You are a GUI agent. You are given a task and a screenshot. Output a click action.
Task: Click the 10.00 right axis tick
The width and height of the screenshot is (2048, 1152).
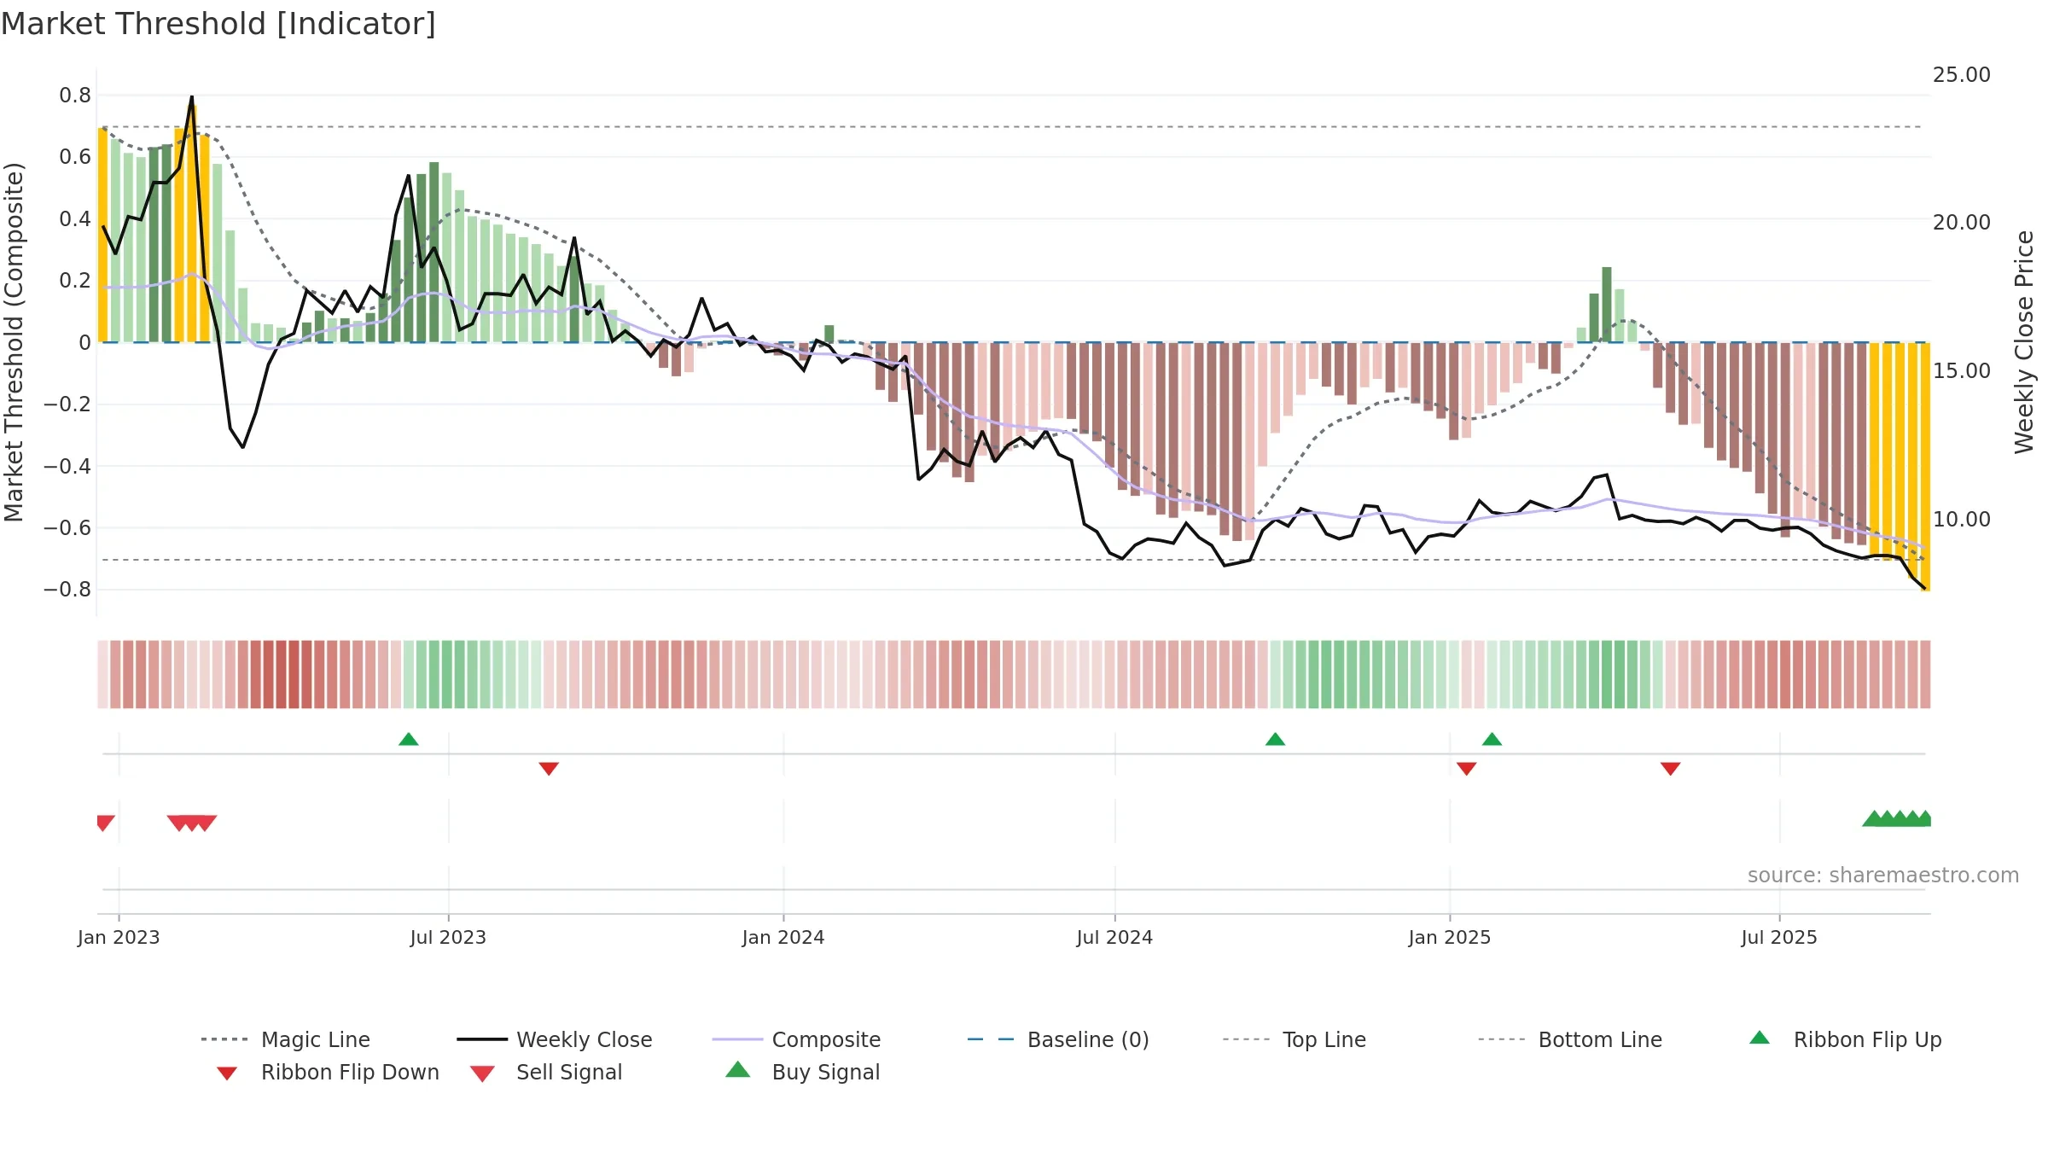1962,520
